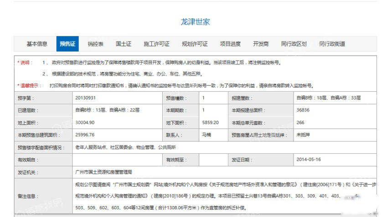The width and height of the screenshot is (392, 217).
Task: Click the 有效期自 label
Action: pyautogui.click(x=28, y=160)
